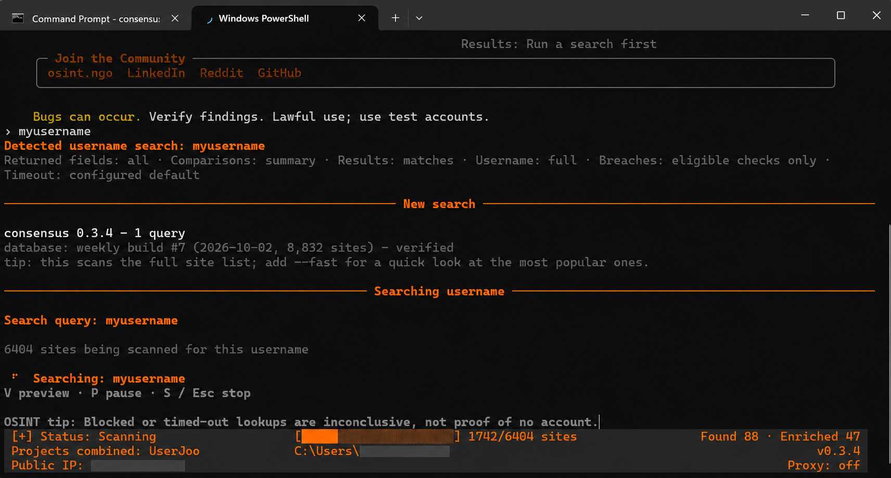The image size is (891, 478).
Task: Click 'Detected username search: myusername' line
Action: [134, 146]
